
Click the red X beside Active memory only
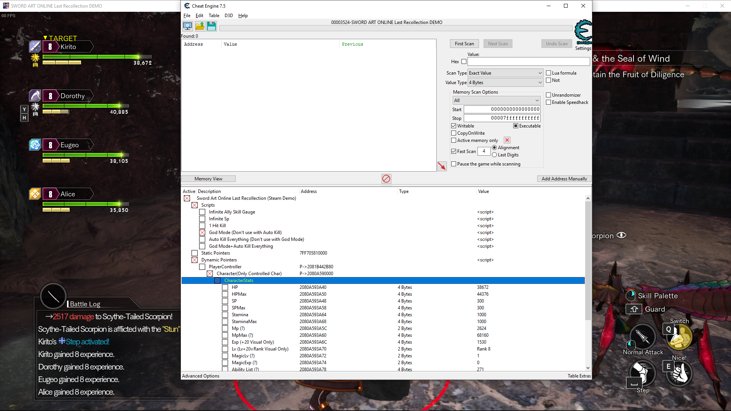point(507,140)
